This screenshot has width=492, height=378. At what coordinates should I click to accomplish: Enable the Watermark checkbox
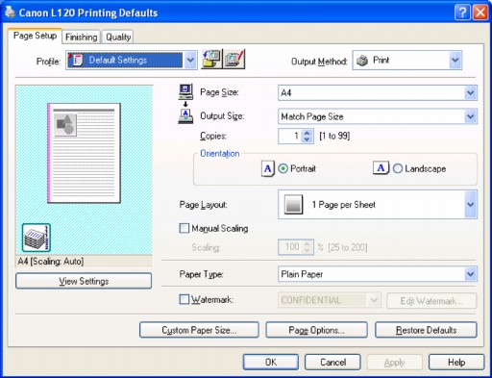pyautogui.click(x=184, y=299)
